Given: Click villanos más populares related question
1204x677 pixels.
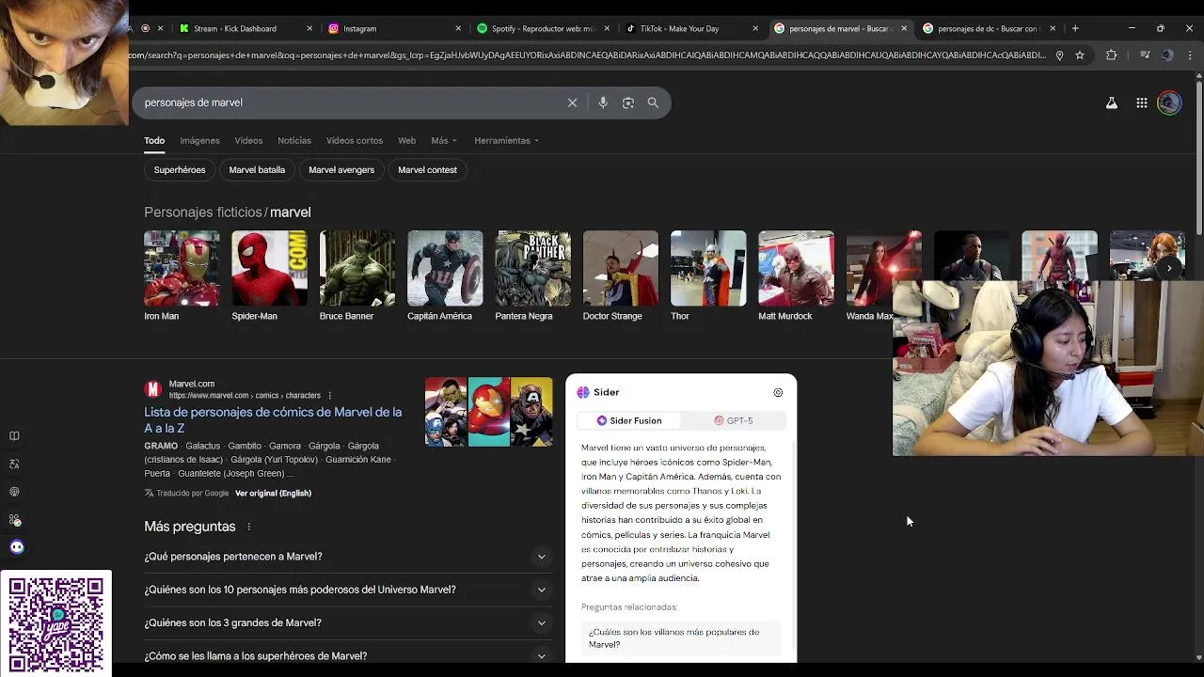Looking at the screenshot, I should 681,638.
